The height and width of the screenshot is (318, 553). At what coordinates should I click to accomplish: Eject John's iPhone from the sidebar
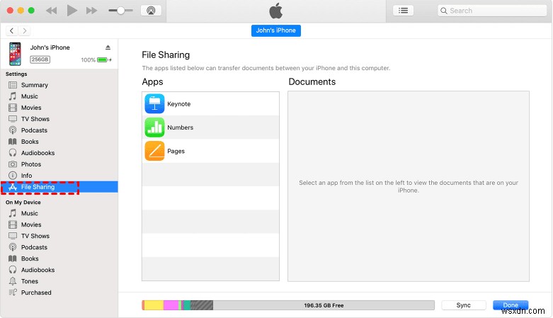108,47
